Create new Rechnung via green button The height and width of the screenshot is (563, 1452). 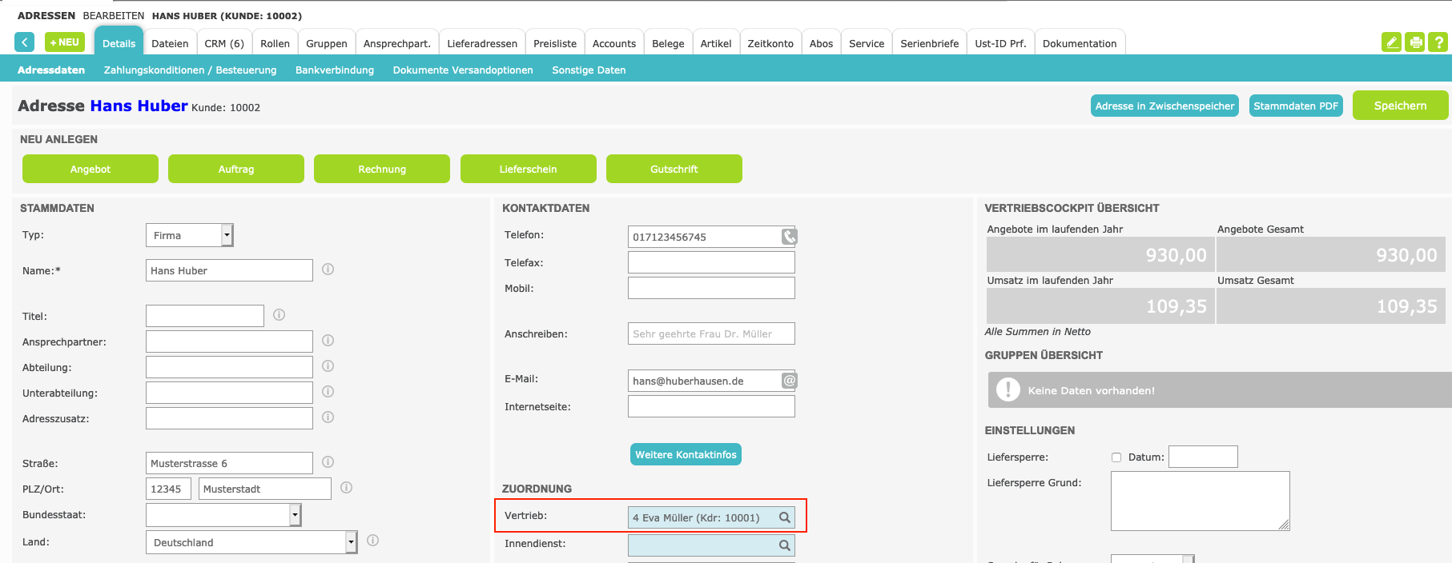381,169
